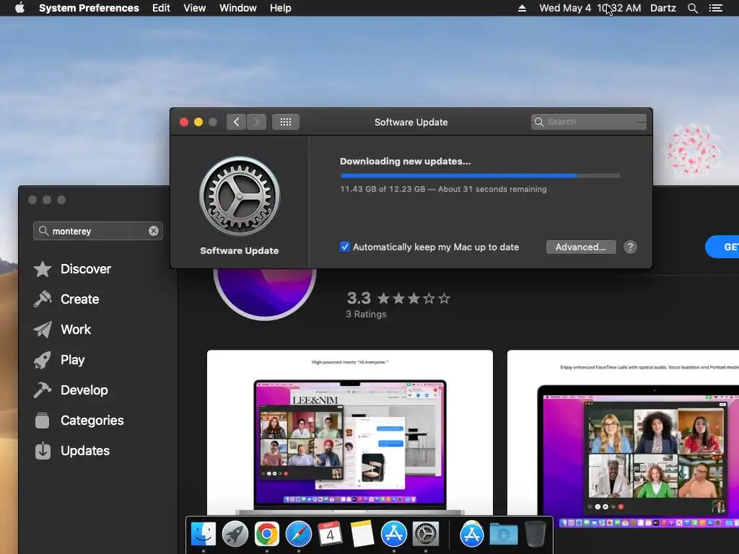Open the Edit menu
Screen dimensions: 739x554
[x=161, y=8]
